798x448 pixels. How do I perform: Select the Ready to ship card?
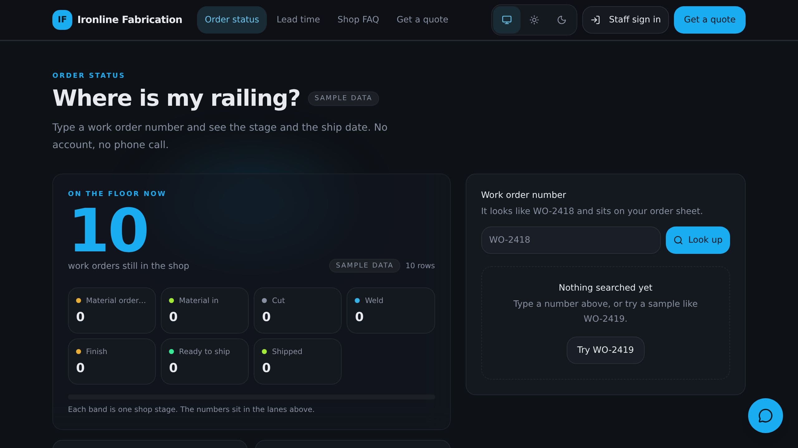pos(204,362)
